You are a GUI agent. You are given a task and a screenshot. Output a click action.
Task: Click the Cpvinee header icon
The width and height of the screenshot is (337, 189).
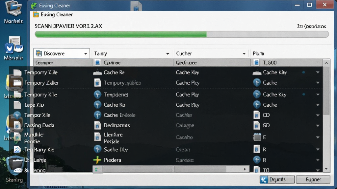coord(97,63)
